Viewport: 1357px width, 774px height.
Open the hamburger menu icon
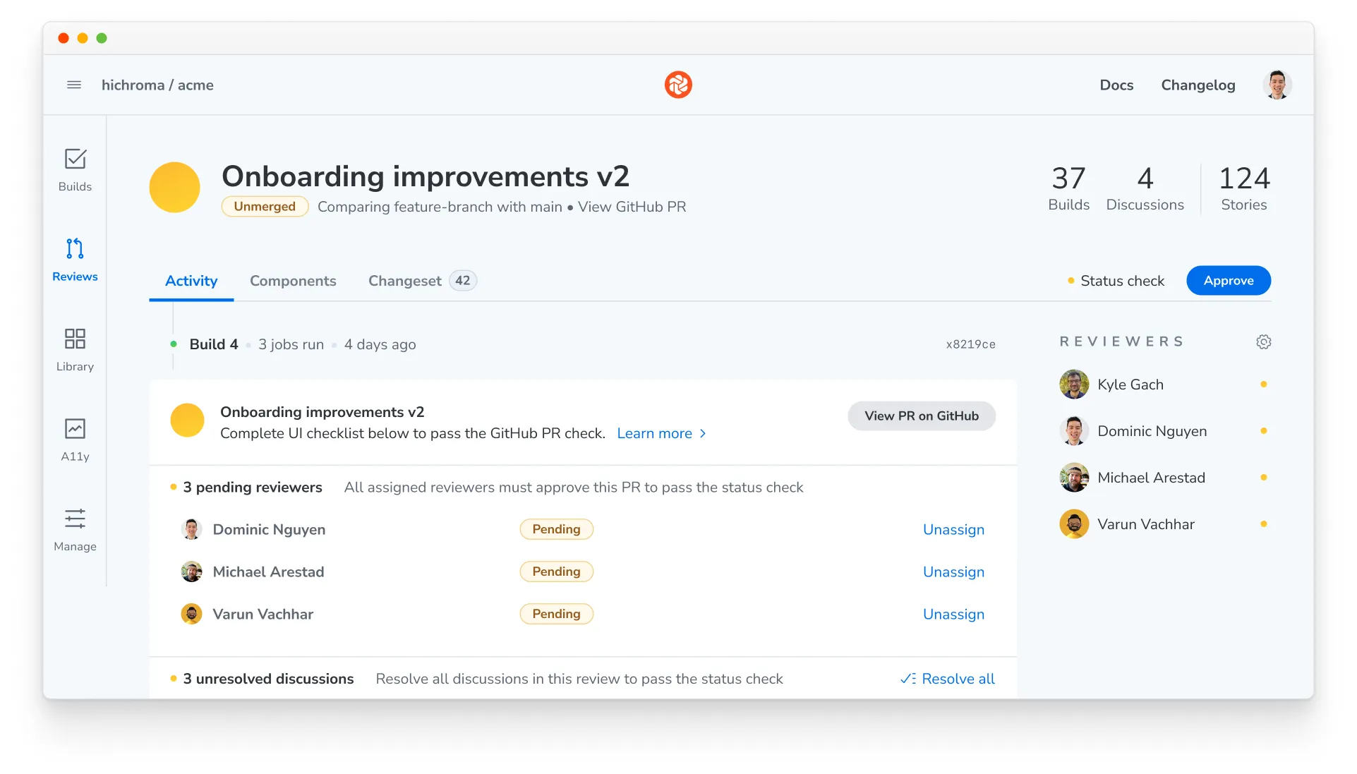pos(74,85)
